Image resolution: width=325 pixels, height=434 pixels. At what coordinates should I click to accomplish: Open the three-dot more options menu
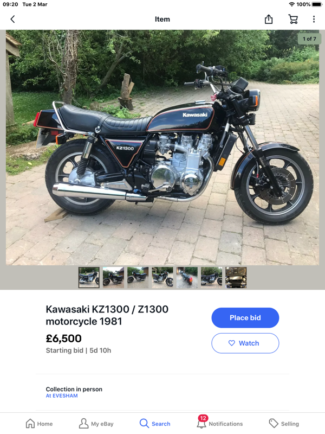pyautogui.click(x=314, y=19)
